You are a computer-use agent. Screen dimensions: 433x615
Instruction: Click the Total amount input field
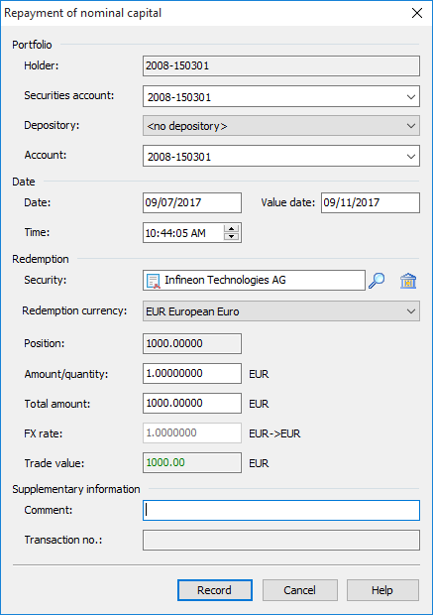pyautogui.click(x=192, y=403)
